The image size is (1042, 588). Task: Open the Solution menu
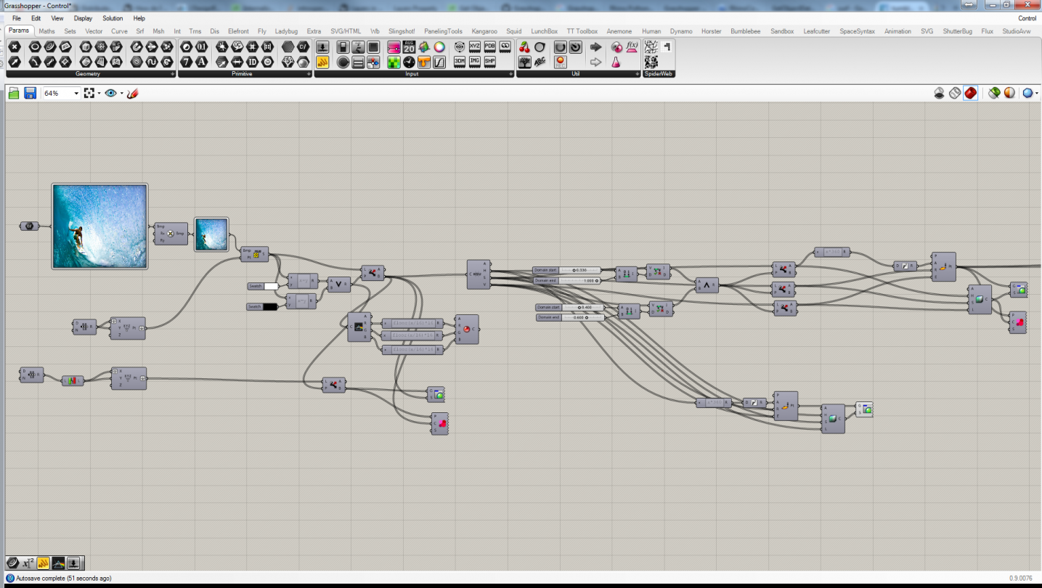pyautogui.click(x=113, y=18)
